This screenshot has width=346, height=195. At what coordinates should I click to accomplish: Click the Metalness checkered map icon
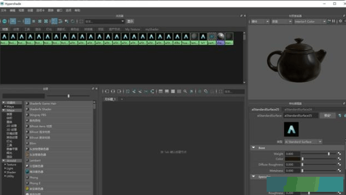tap(339, 170)
